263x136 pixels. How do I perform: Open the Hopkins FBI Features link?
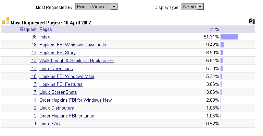[x=61, y=84]
